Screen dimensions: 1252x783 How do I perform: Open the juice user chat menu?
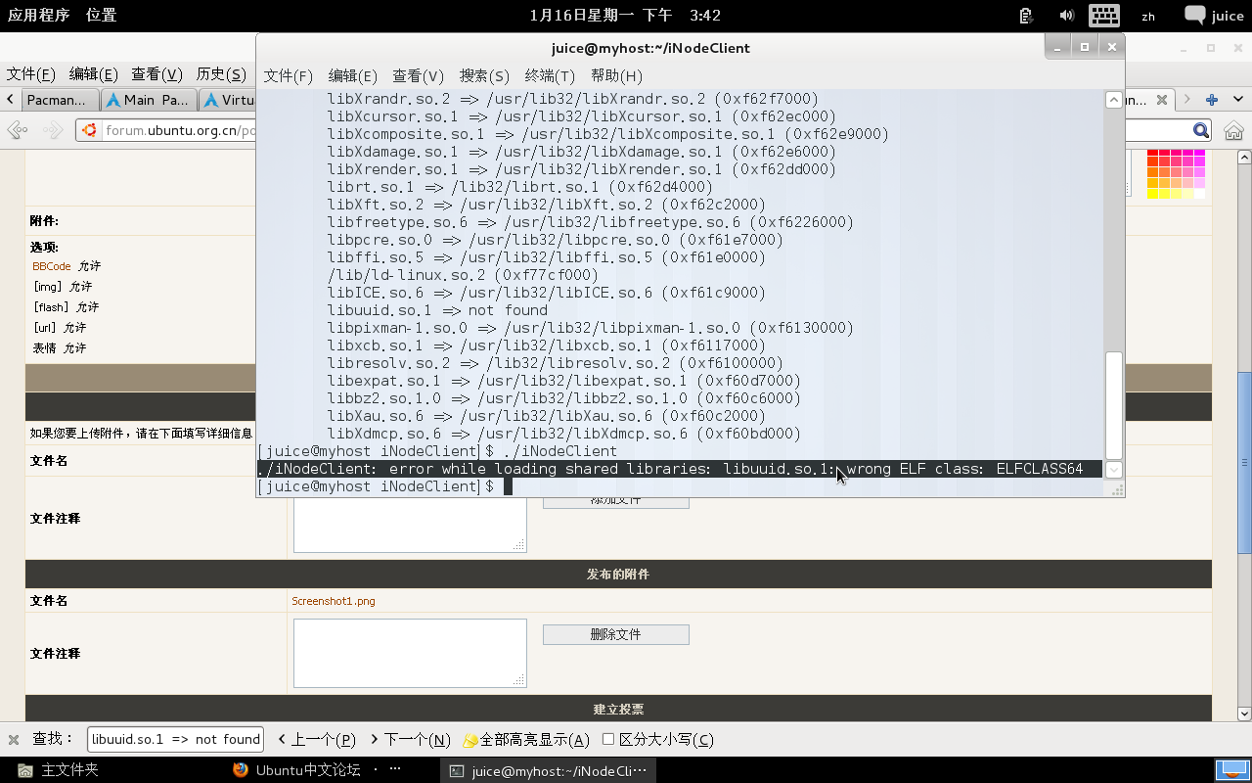(1214, 16)
